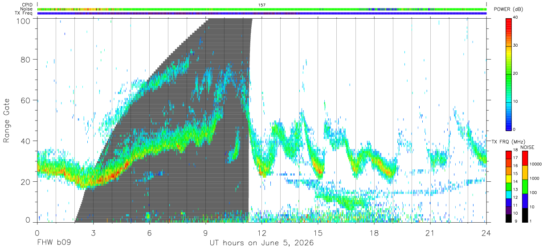This screenshot has width=547, height=252.
Task: Click the x-axis tick label '15'
Action: pyautogui.click(x=318, y=233)
